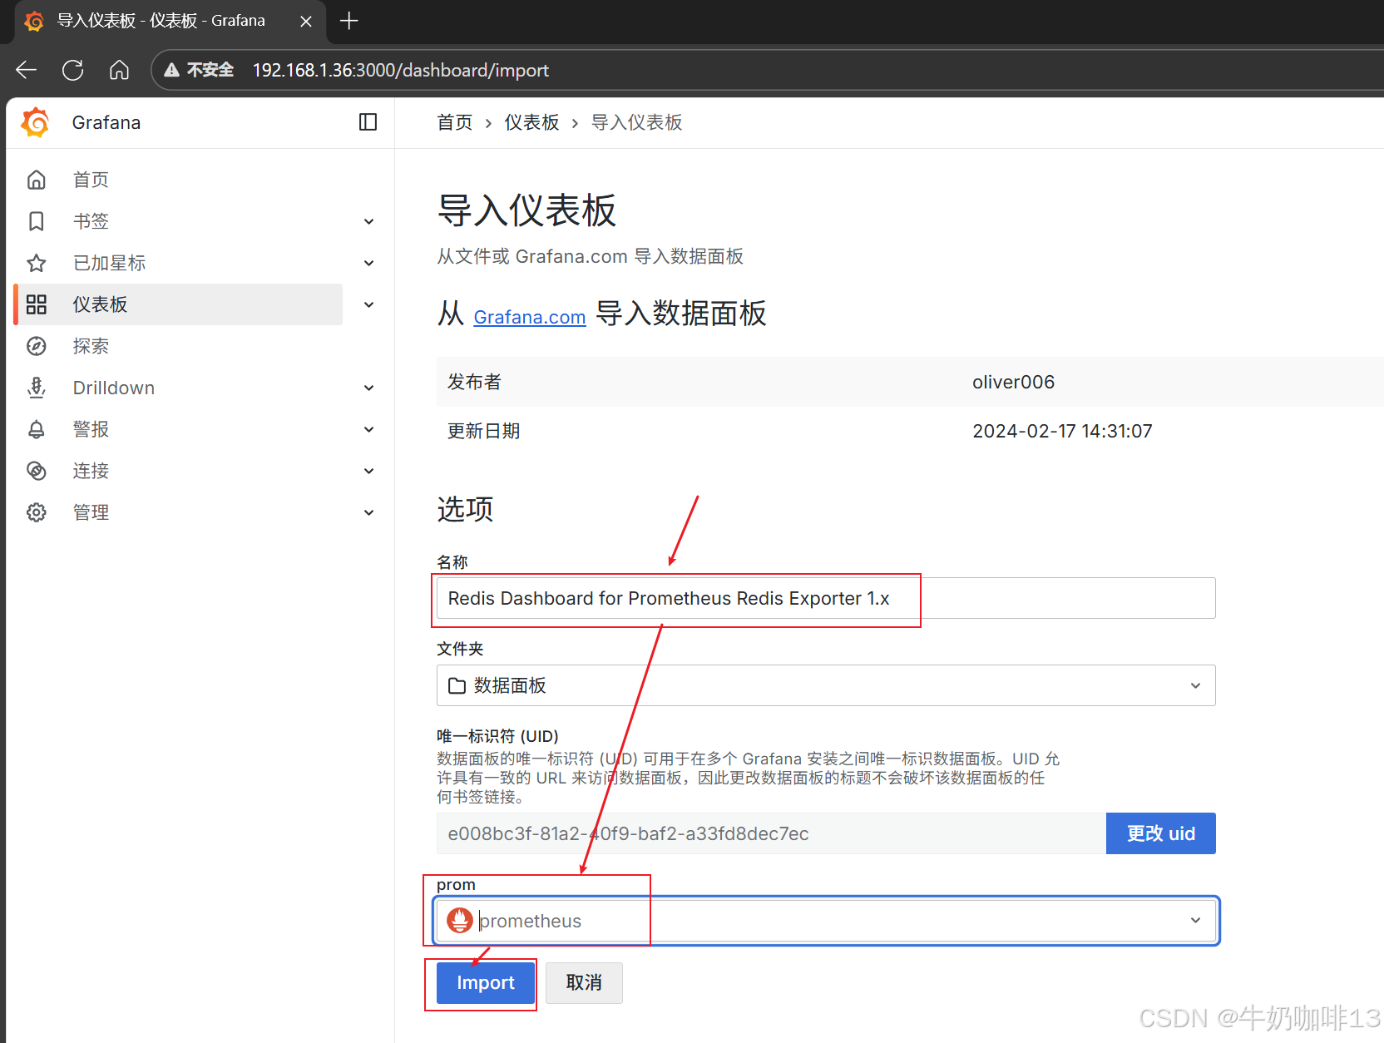Click the 更改 uid button
This screenshot has width=1384, height=1043.
[x=1161, y=833]
